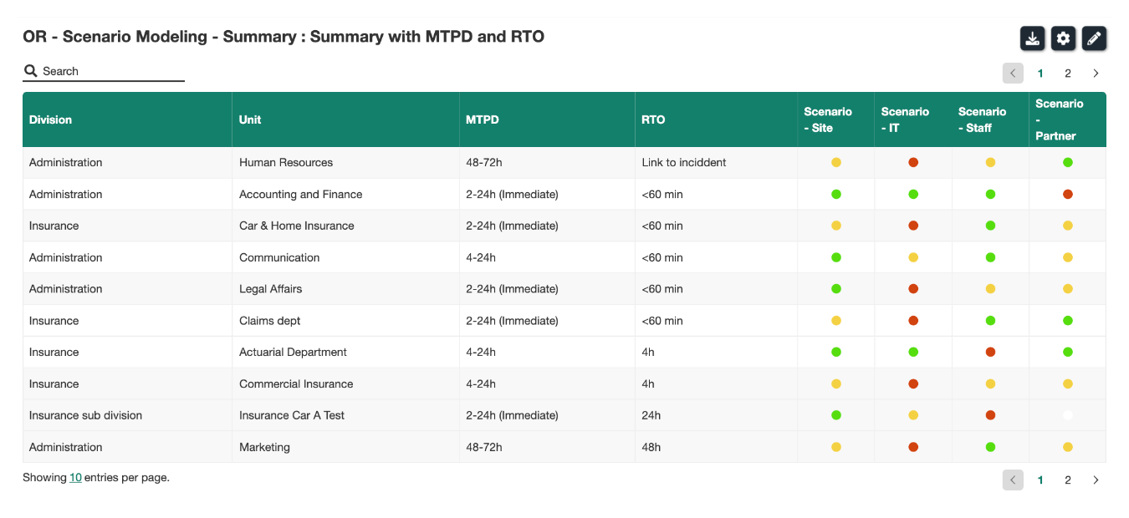Click Human Resources 48-72h MTPD cell
Screen dimensions: 1129x518
547,162
